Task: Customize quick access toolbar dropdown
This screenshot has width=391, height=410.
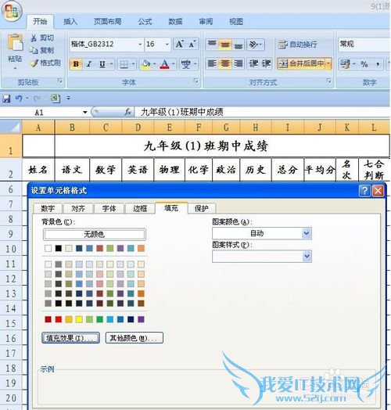Action: click(69, 99)
